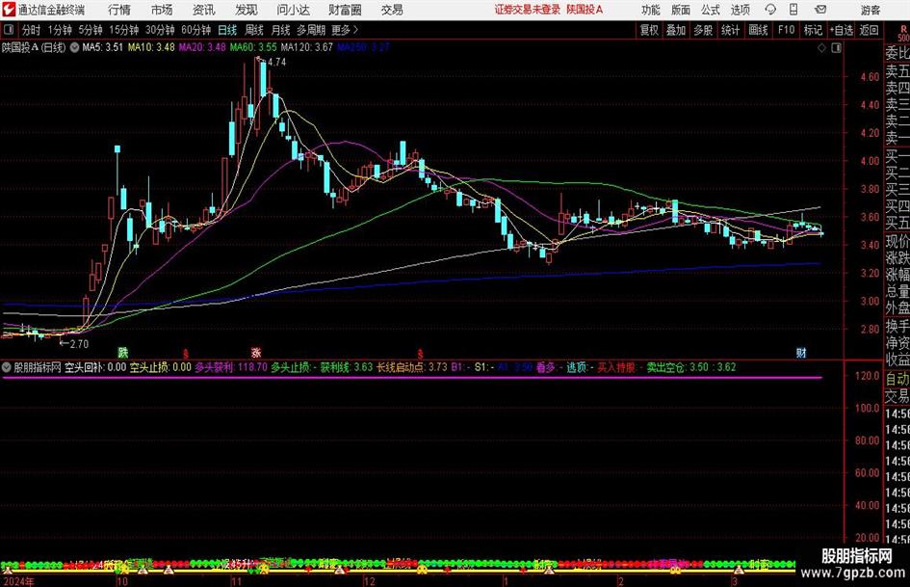Click the 长线启动点: 3.73 value
Screen dimensions: 910x587
411,367
